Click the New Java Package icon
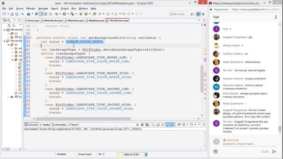The image size is (283, 159). (81, 14)
